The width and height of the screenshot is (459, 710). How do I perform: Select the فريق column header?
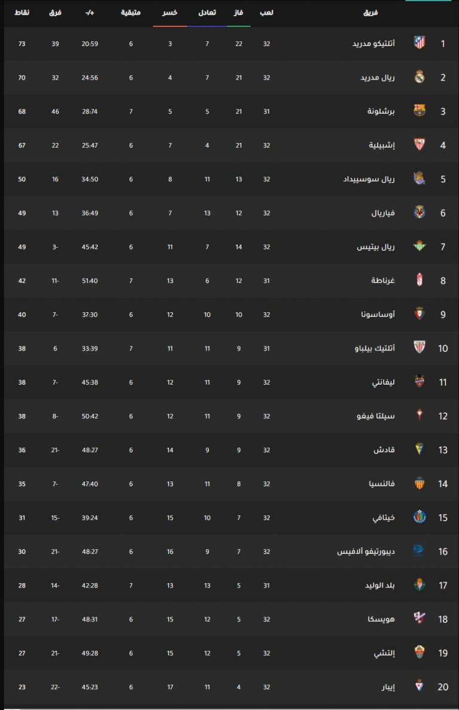[371, 13]
